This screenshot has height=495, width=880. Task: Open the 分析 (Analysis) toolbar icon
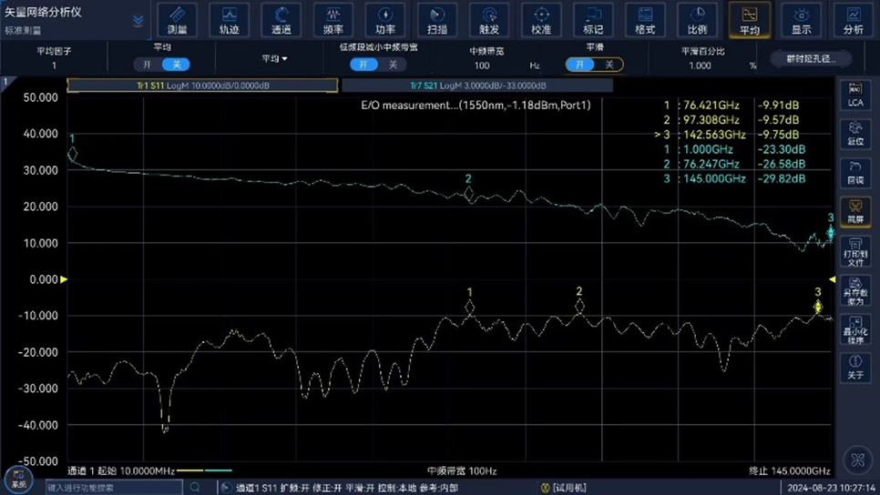[854, 20]
